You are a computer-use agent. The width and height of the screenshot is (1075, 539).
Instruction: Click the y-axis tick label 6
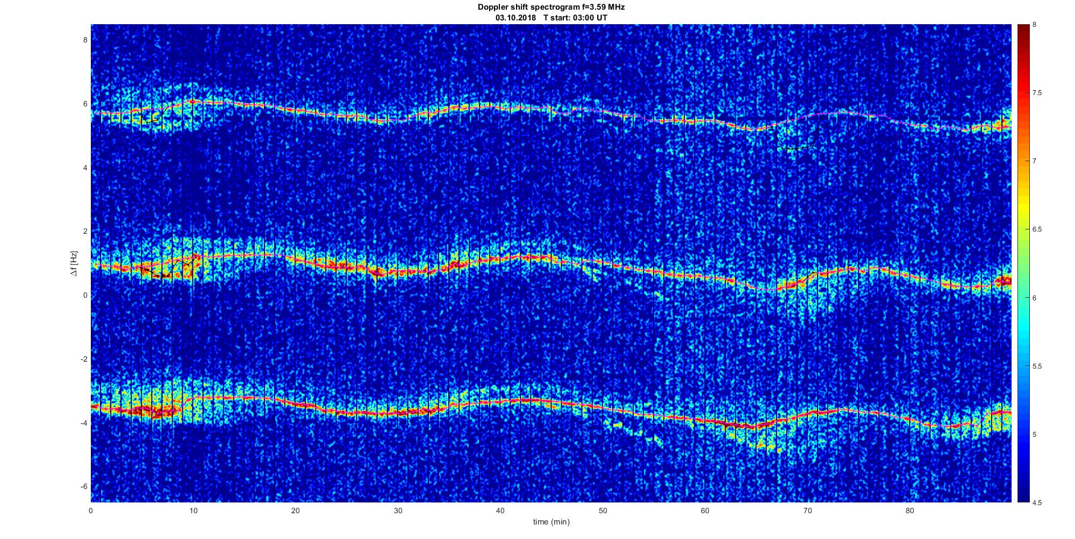[x=85, y=104]
